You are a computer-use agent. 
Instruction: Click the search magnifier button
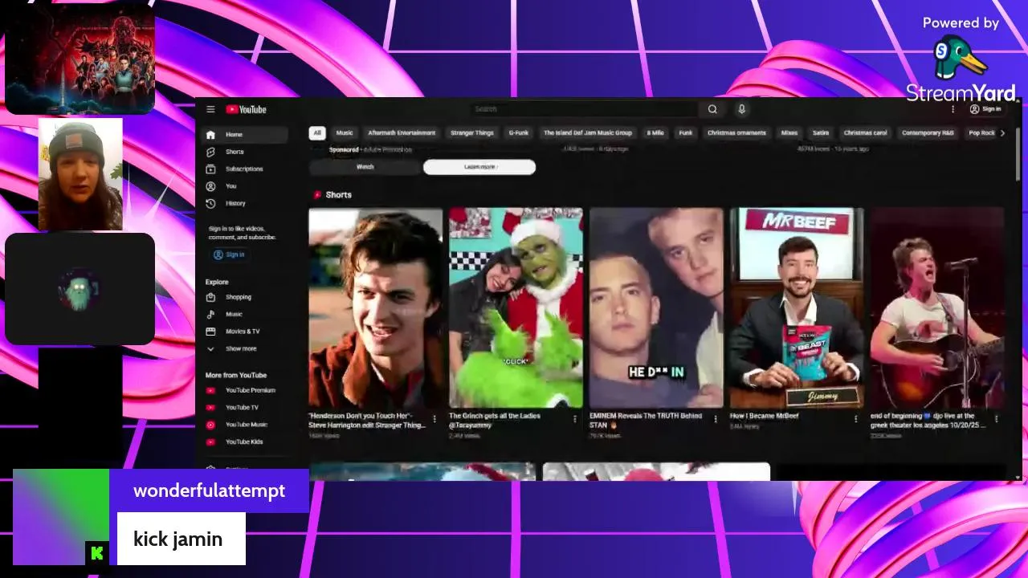click(x=712, y=109)
